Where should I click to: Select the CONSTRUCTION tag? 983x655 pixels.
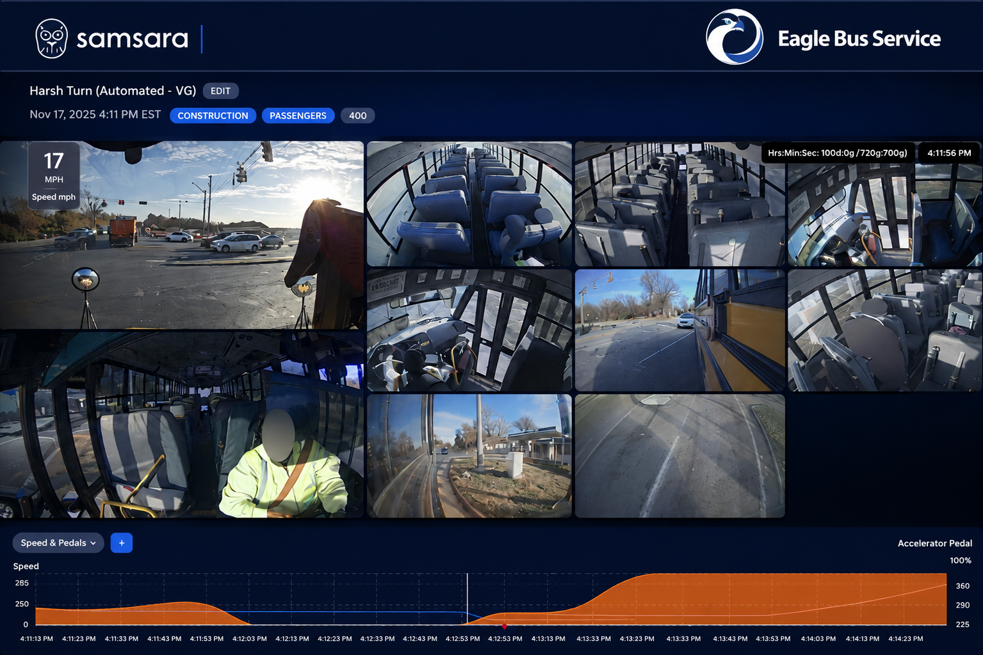click(x=213, y=116)
